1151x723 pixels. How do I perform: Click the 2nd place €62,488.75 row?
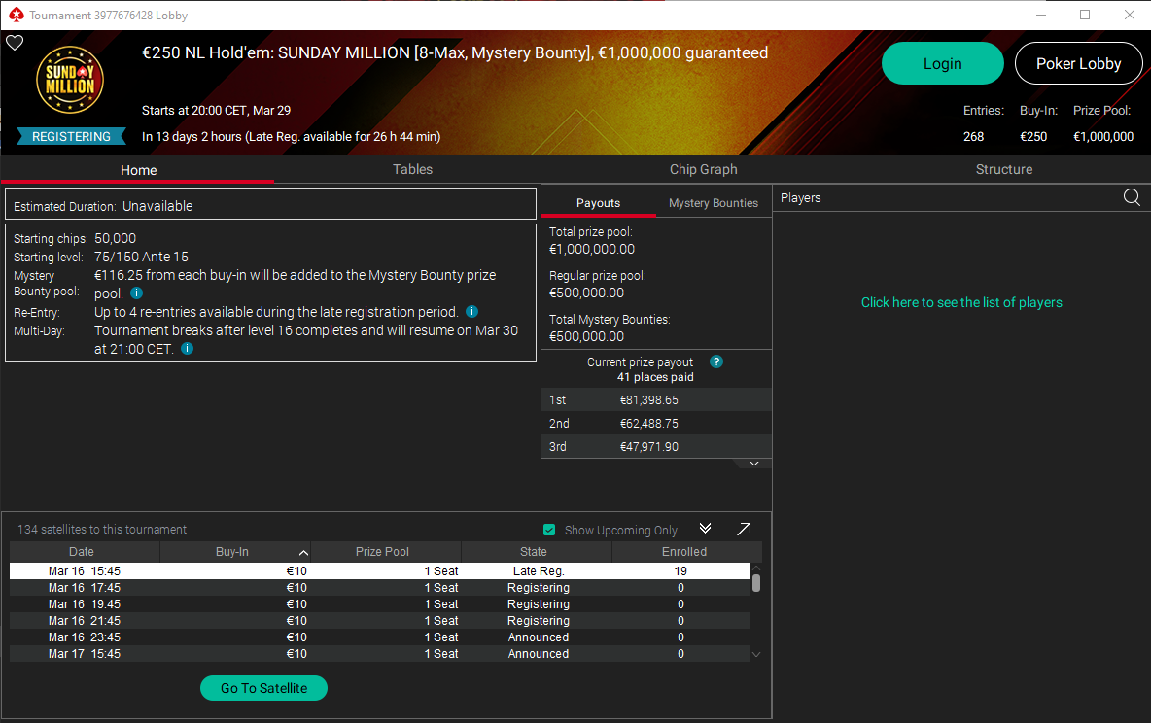click(x=656, y=424)
